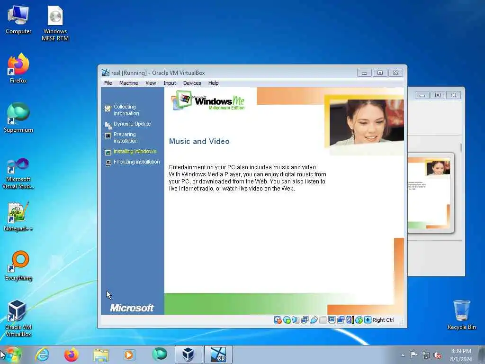Viewport: 485px width, 364px height.
Task: Click the VirtualBox icon in the VM title bar
Action: 106,73
